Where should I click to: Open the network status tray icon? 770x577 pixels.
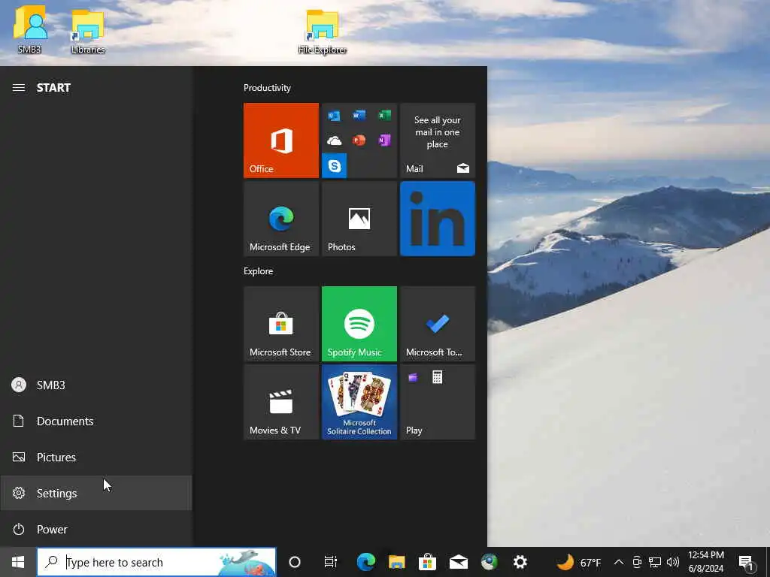click(655, 562)
